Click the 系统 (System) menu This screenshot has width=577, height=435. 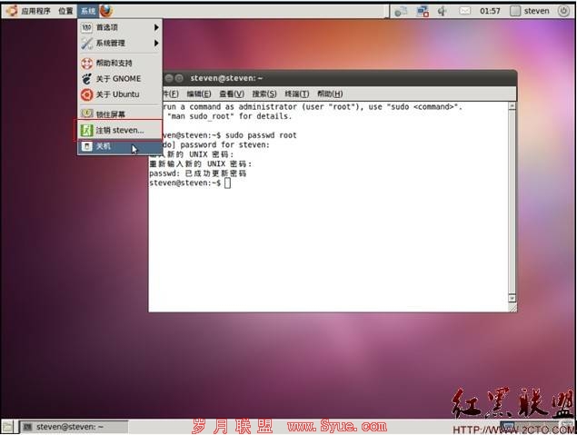pos(88,11)
